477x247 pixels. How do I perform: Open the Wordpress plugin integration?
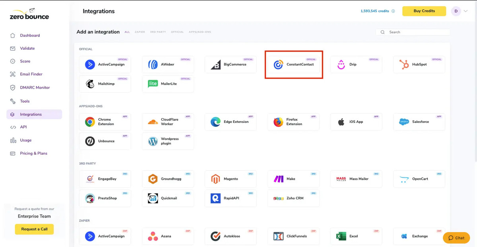(168, 141)
